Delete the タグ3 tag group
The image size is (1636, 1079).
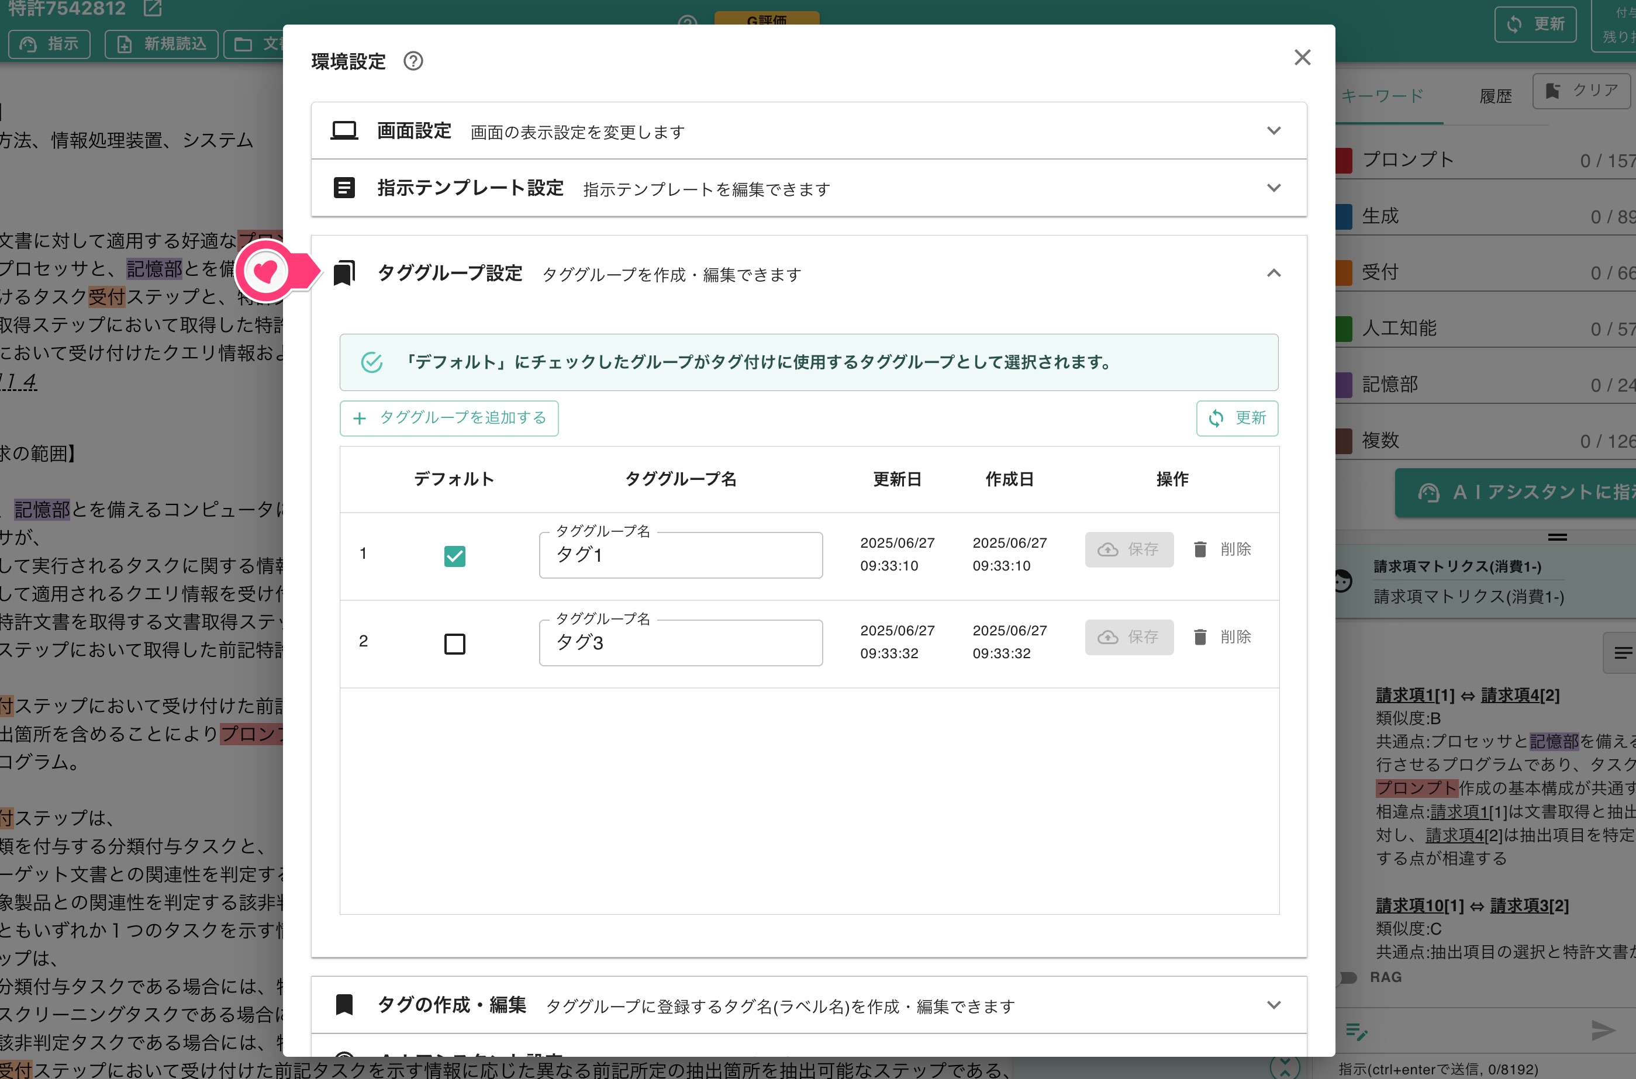1223,637
